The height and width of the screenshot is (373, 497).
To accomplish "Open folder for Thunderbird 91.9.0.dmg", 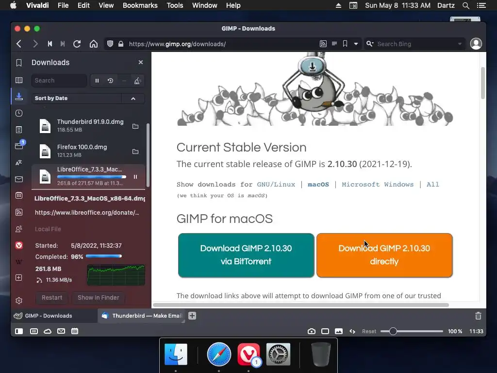I will click(135, 126).
